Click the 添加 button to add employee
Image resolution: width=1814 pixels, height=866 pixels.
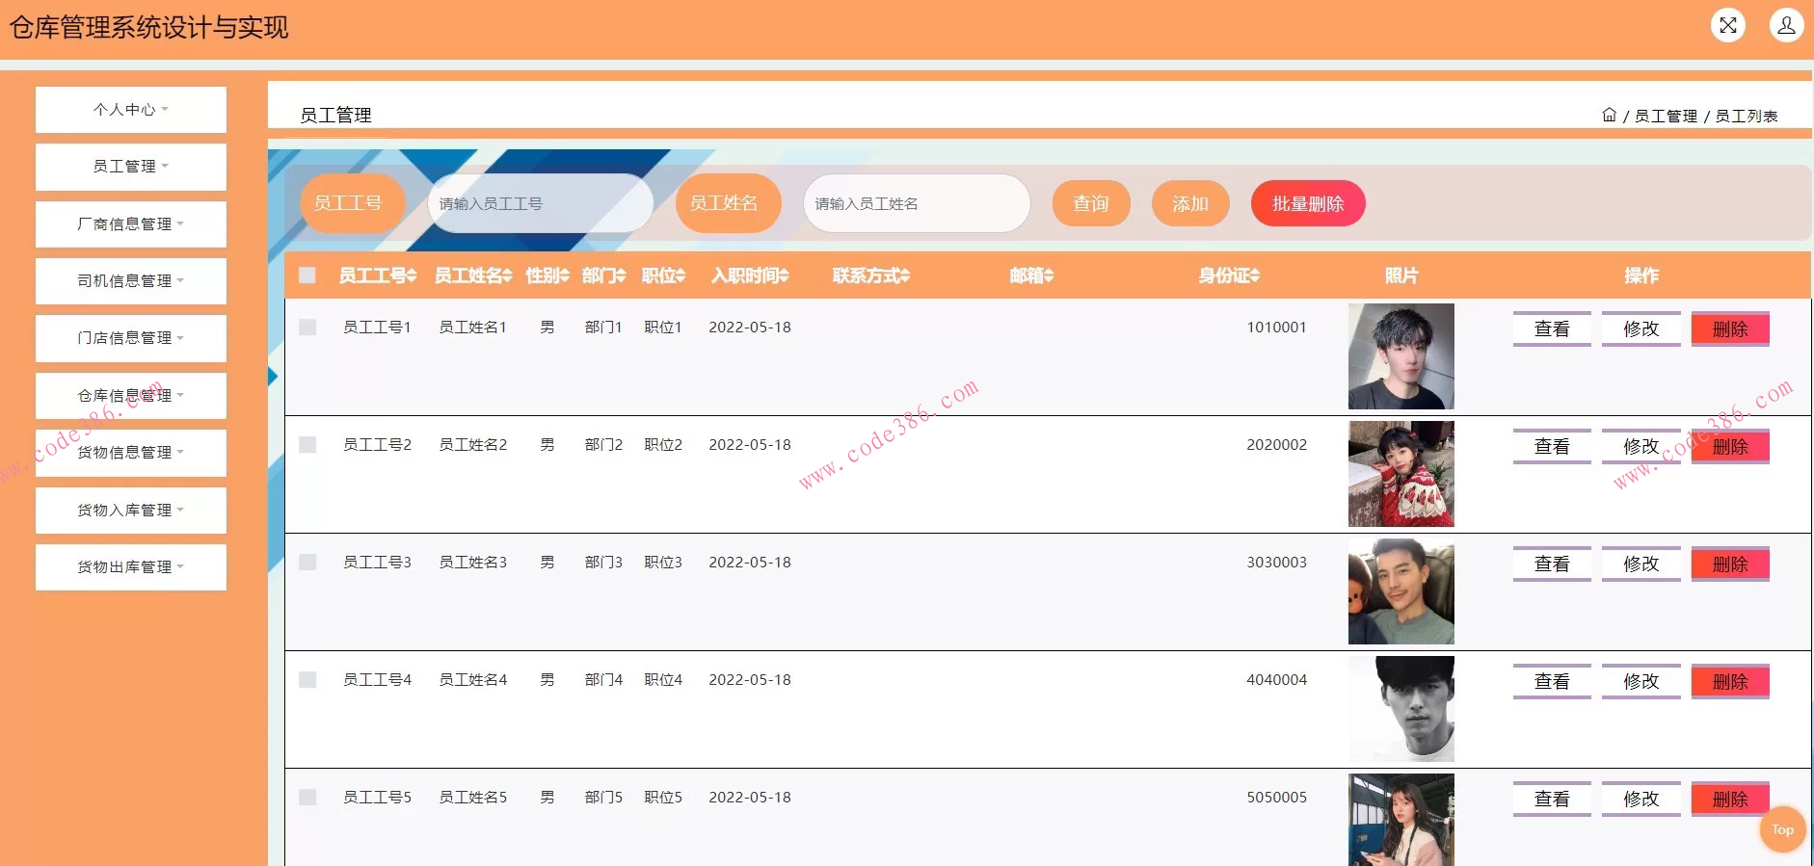[1190, 203]
